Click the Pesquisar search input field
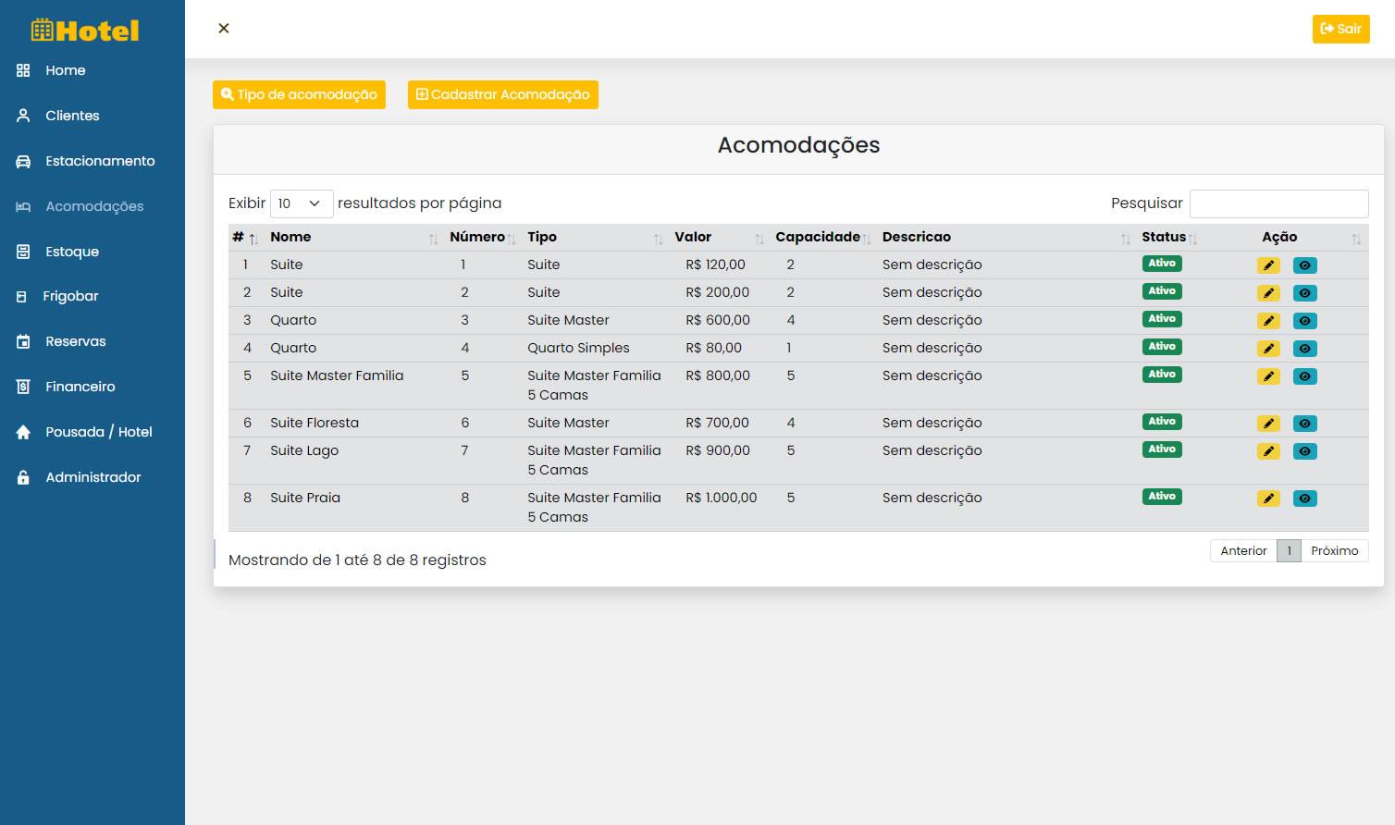Image resolution: width=1395 pixels, height=825 pixels. pyautogui.click(x=1278, y=203)
